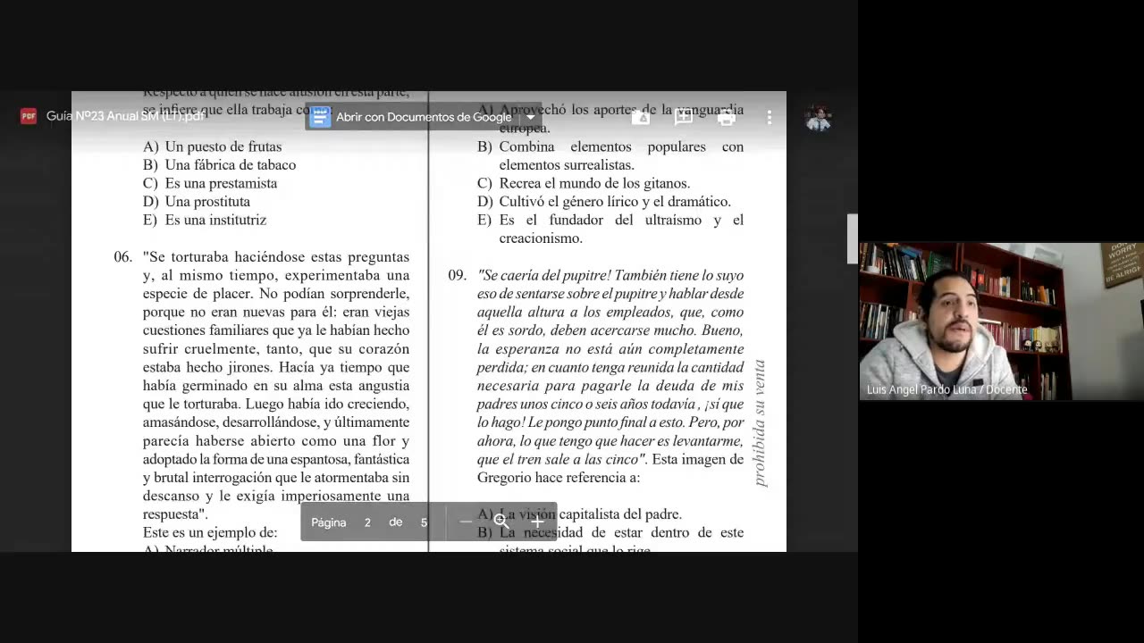Click answer option 'B) Una fábrica de tabaco'
1144x643 pixels.
[x=219, y=165]
